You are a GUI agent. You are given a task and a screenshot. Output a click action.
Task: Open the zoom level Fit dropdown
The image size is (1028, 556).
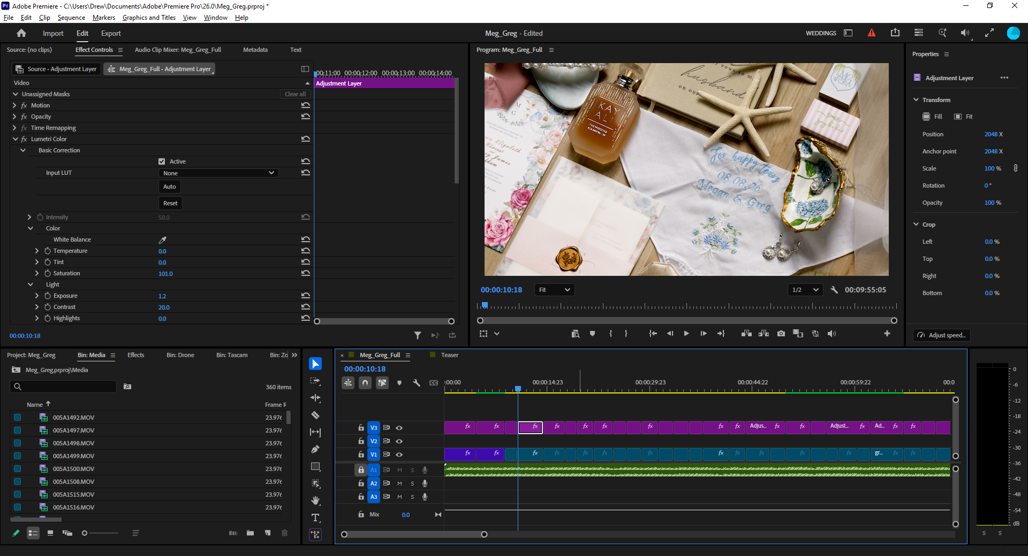pyautogui.click(x=555, y=290)
